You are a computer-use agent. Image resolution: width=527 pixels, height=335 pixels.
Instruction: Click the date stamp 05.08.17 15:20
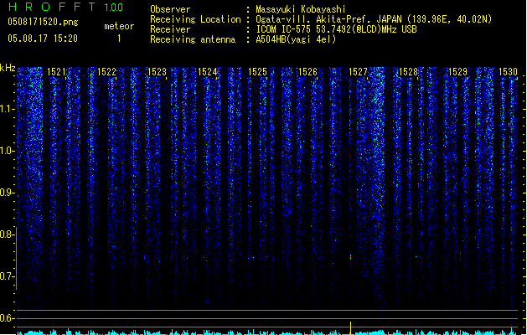point(43,39)
